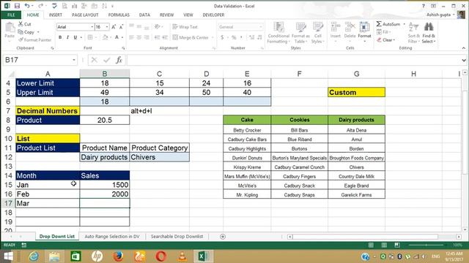This screenshot has height=263, width=469.
Task: Click the Name Box showing B17
Action: click(x=37, y=60)
